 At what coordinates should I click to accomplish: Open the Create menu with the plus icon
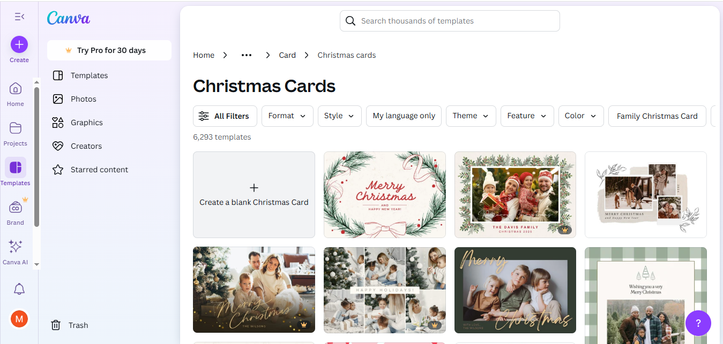click(19, 44)
